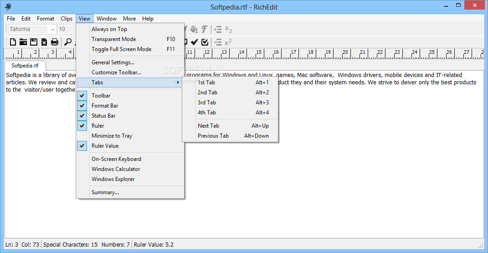Increase indent using the indent icon

(x=218, y=42)
